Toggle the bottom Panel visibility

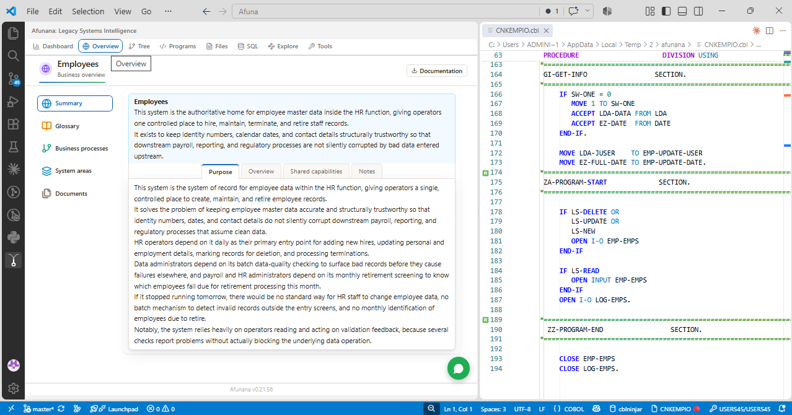click(x=682, y=11)
